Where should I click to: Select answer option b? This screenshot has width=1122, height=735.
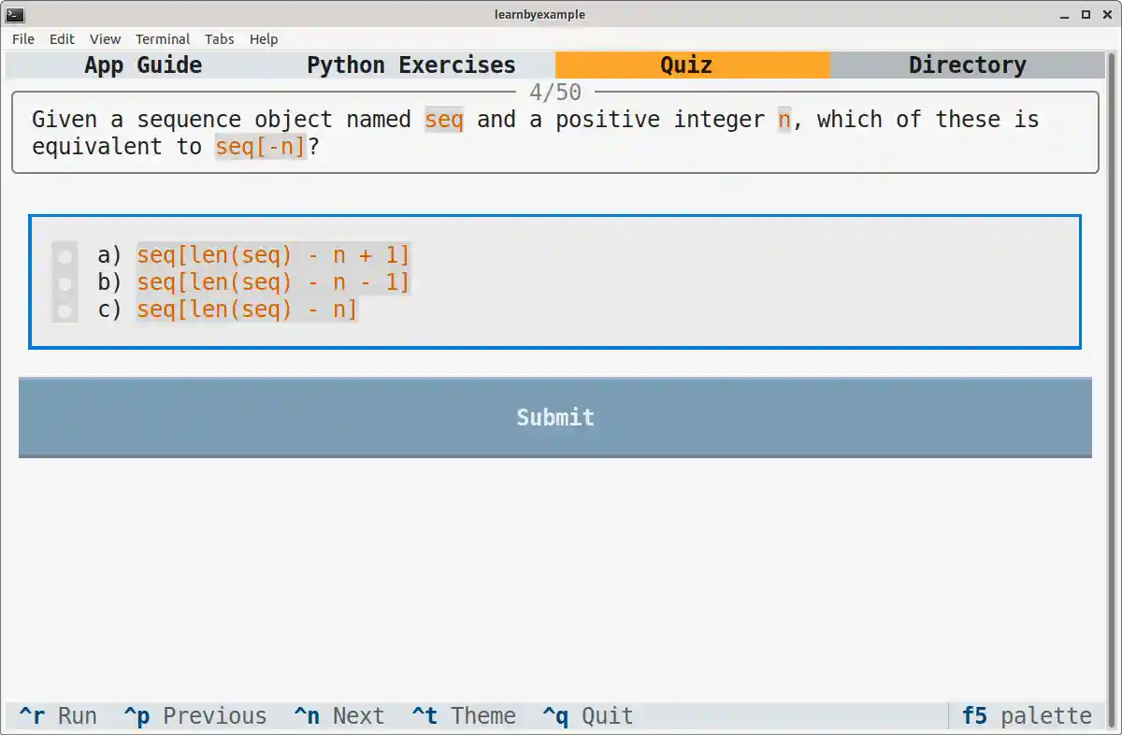[63, 281]
